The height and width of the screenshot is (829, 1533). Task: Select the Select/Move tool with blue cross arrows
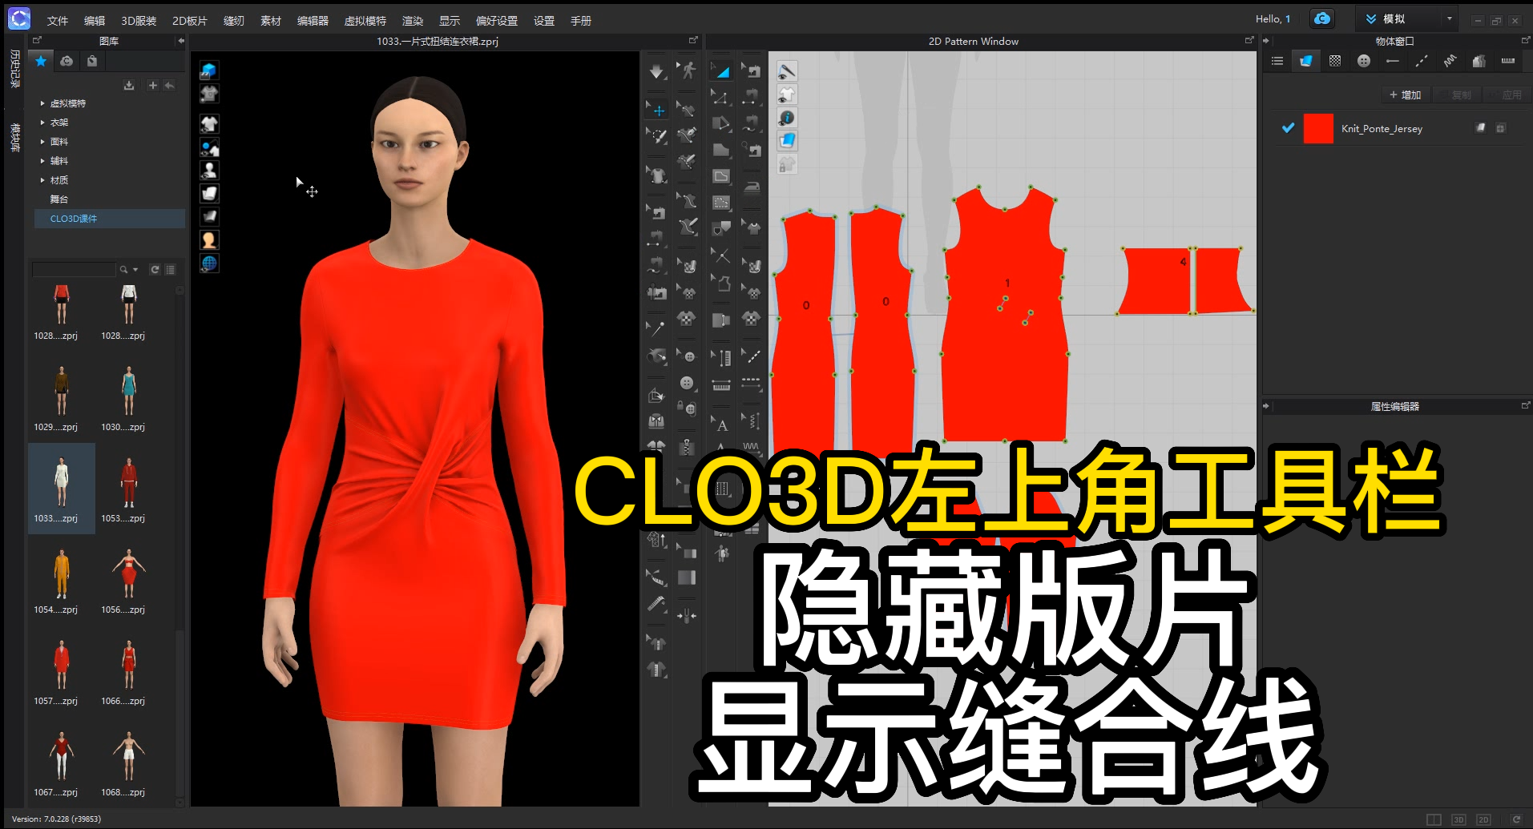click(x=658, y=111)
